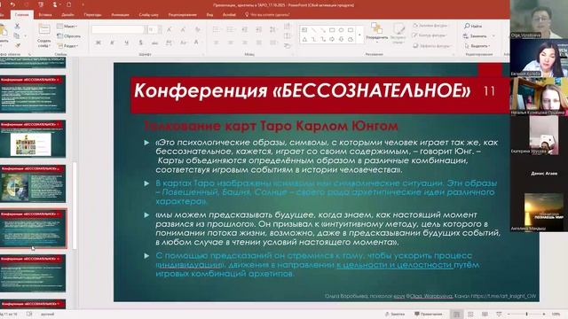
Task: Pick the Triangle shape from gallery
Action: point(304,39)
